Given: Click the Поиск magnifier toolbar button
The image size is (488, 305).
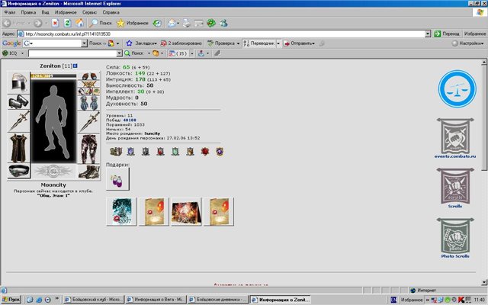Looking at the screenshot, I should click(101, 23).
